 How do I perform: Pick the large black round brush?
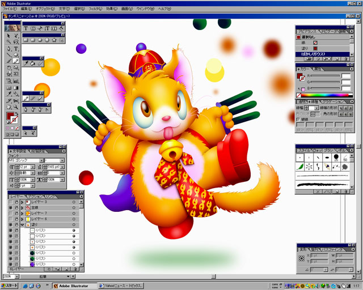336,157
